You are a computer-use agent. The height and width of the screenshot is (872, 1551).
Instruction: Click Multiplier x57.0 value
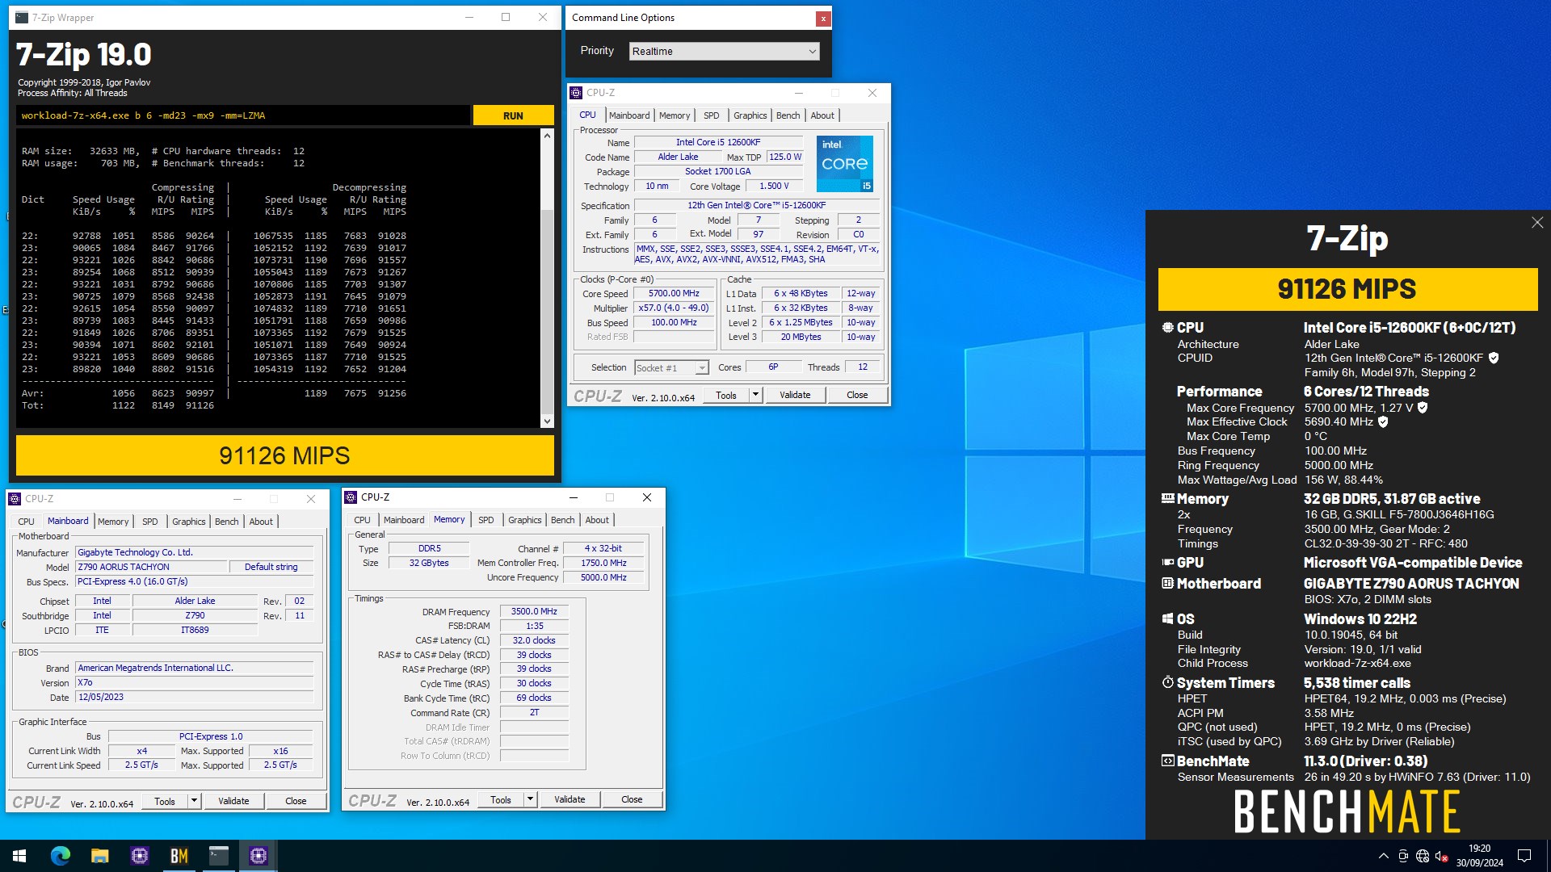[x=674, y=308]
